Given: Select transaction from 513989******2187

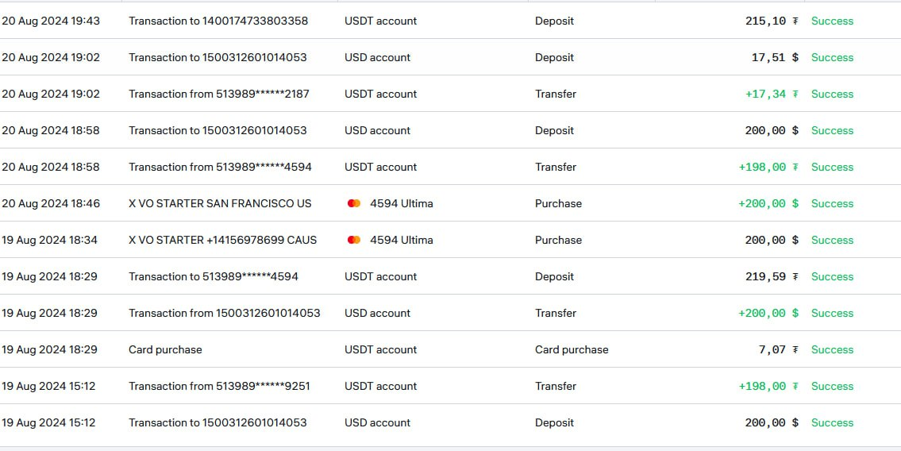Looking at the screenshot, I should coord(218,94).
